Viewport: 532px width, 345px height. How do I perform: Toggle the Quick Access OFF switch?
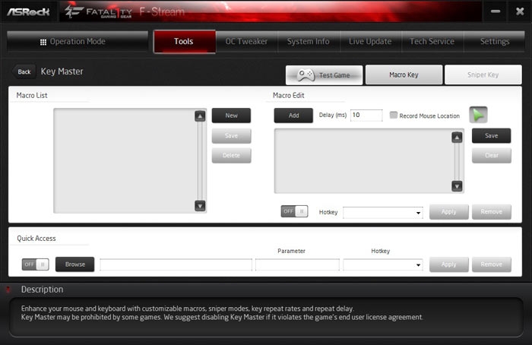[x=35, y=264]
